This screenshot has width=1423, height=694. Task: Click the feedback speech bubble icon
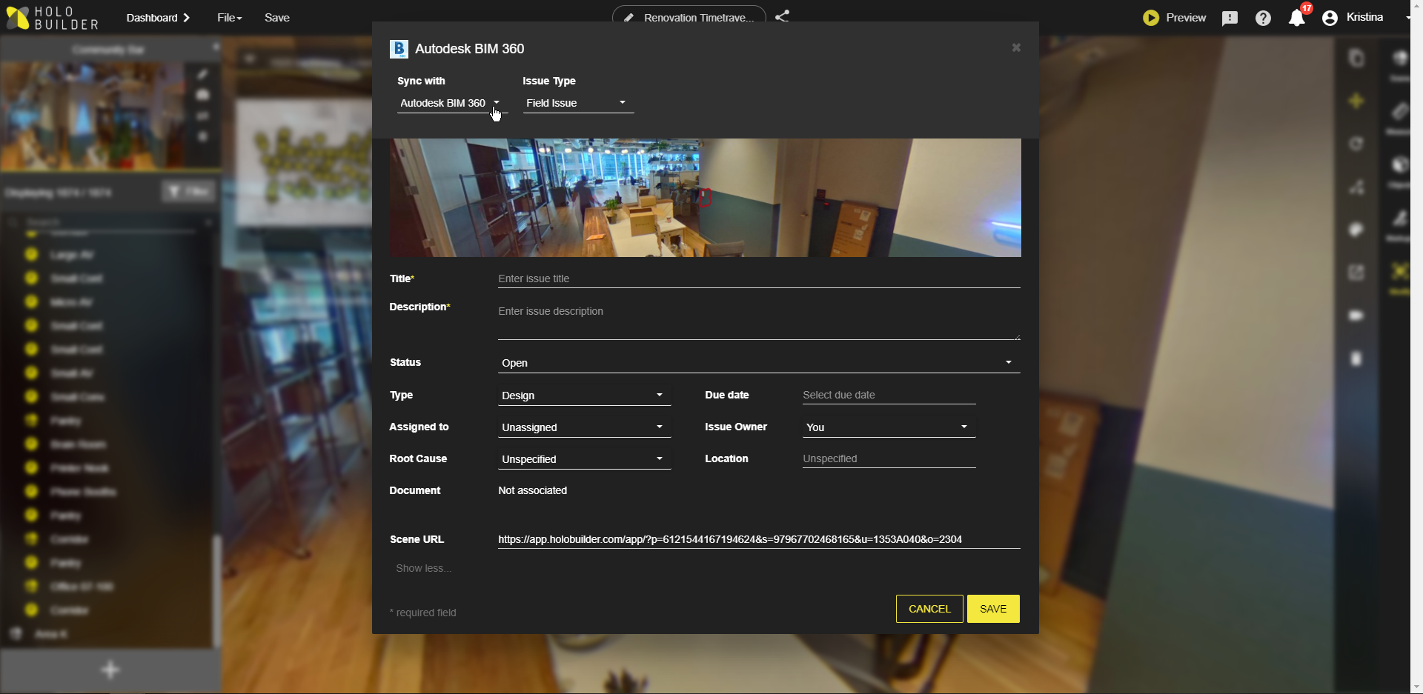[1230, 18]
